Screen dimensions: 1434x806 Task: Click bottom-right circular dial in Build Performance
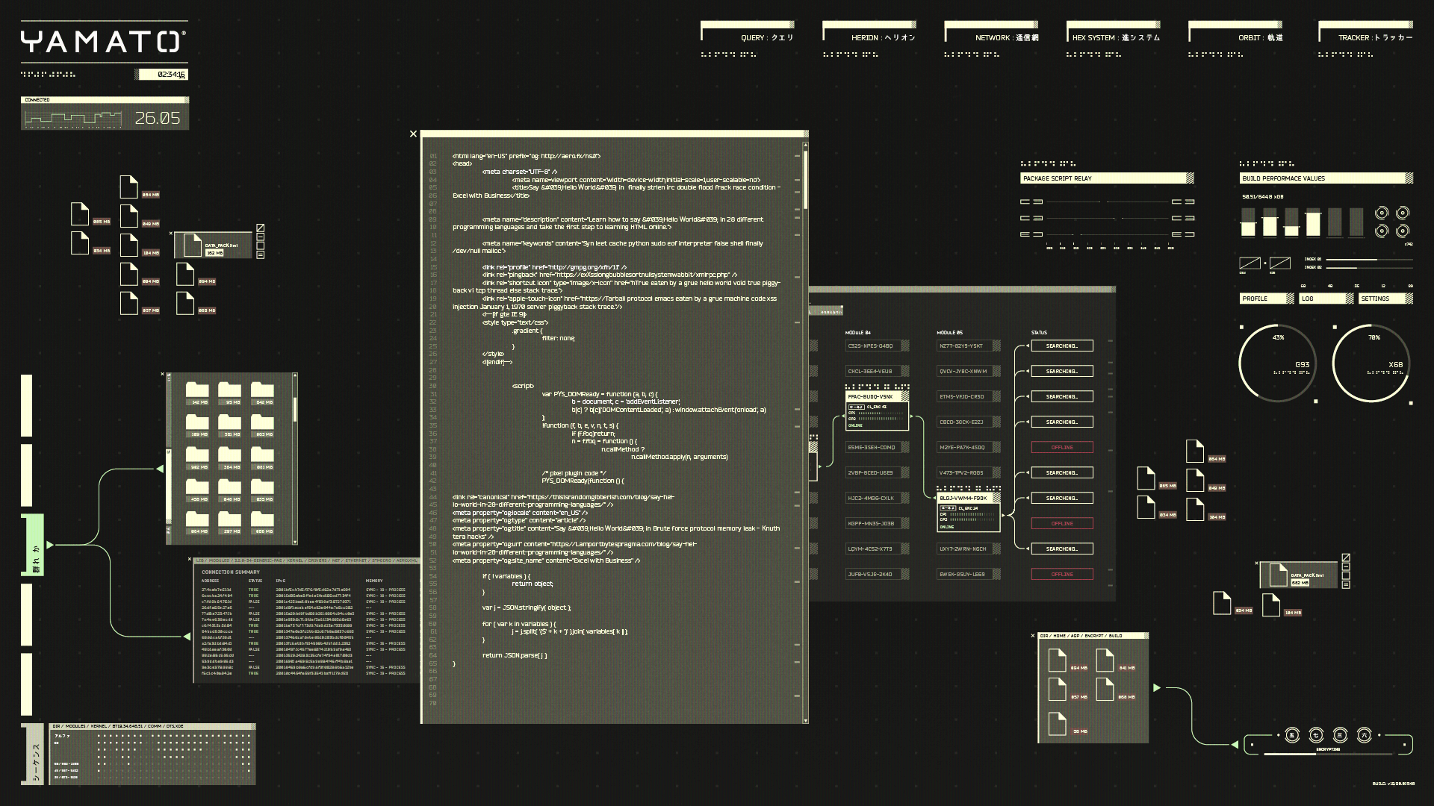1403,231
